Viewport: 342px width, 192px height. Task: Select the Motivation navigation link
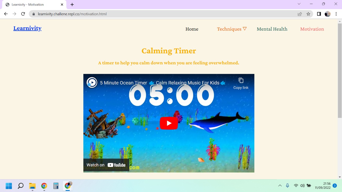[312, 29]
